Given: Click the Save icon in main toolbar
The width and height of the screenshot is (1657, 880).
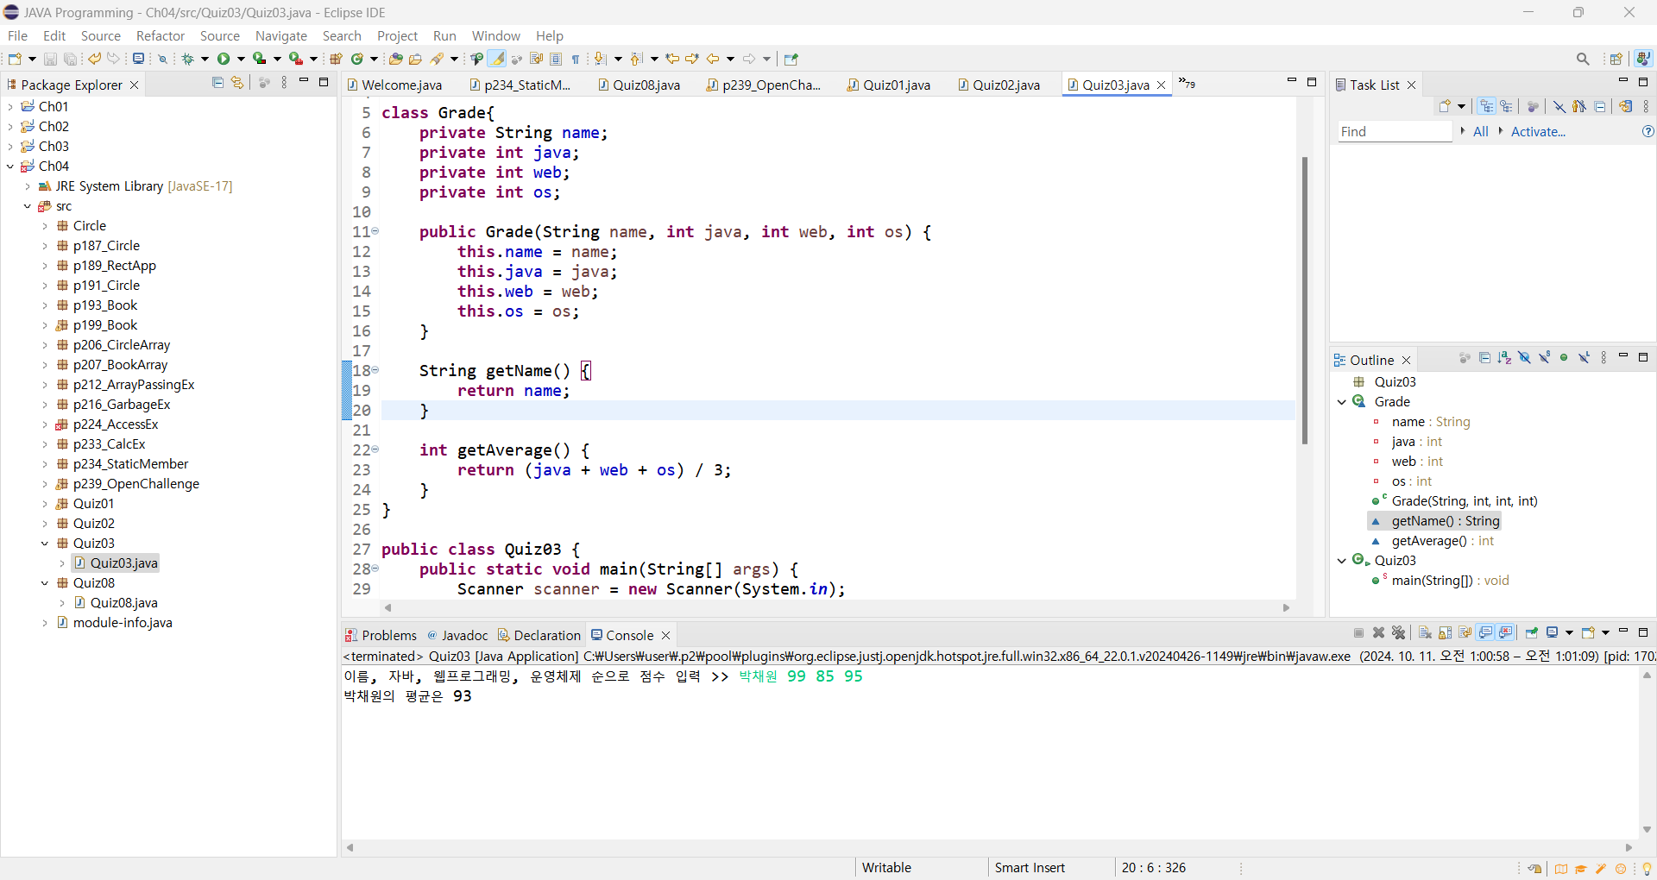Looking at the screenshot, I should click(x=50, y=59).
